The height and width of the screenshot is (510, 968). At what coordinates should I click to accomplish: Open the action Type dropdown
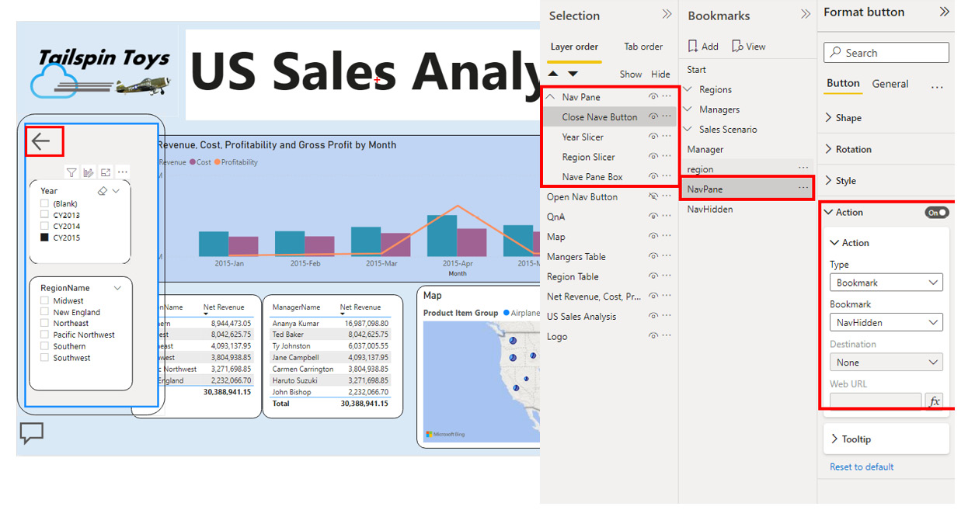tap(886, 283)
